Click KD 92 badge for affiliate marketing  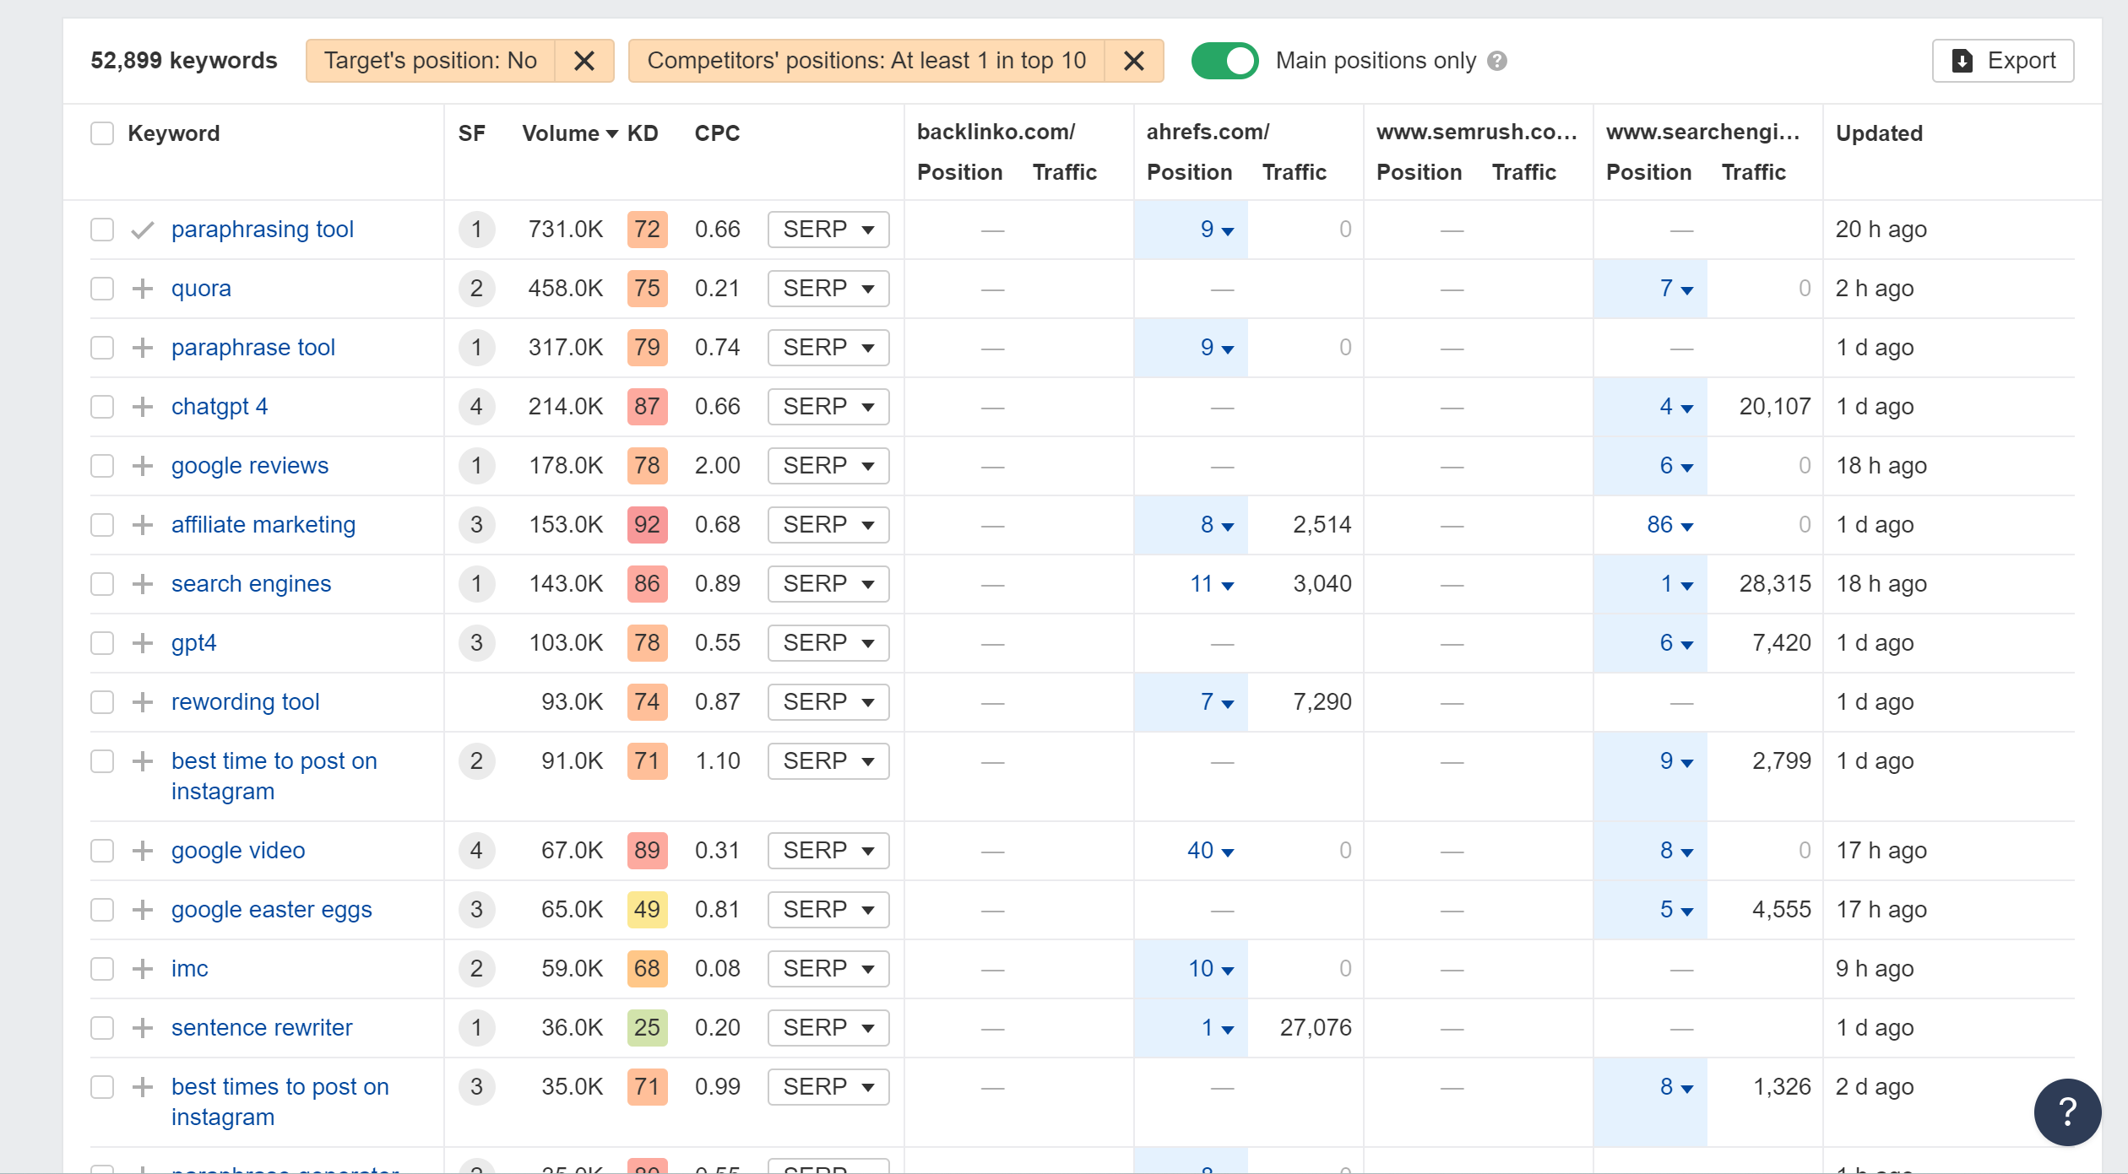coord(647,525)
